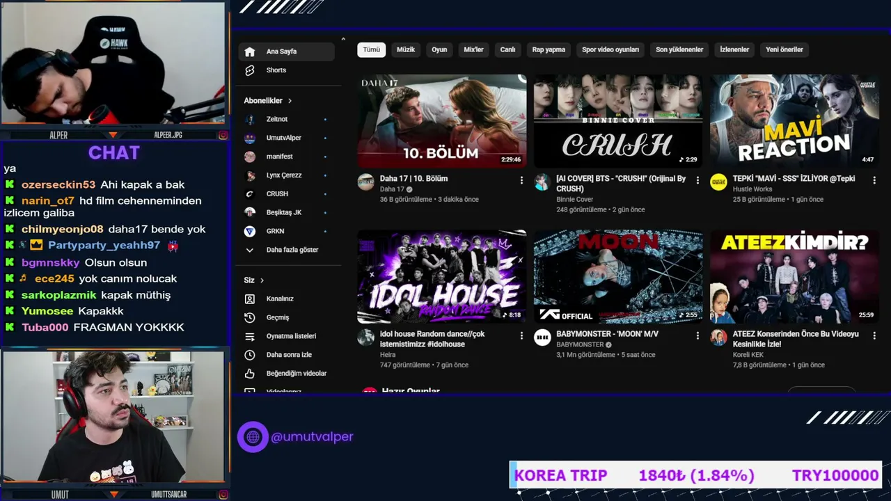The width and height of the screenshot is (891, 501).
Task: Play the MAVİ REACTION thumbnail
Action: (794, 121)
